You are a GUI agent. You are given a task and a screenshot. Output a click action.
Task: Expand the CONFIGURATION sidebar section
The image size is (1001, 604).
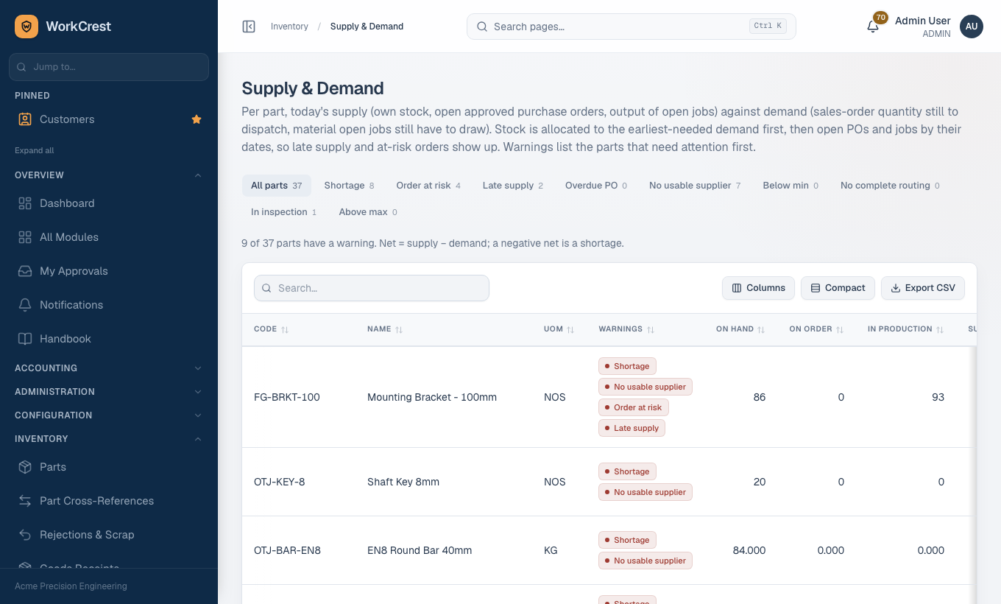click(x=109, y=415)
